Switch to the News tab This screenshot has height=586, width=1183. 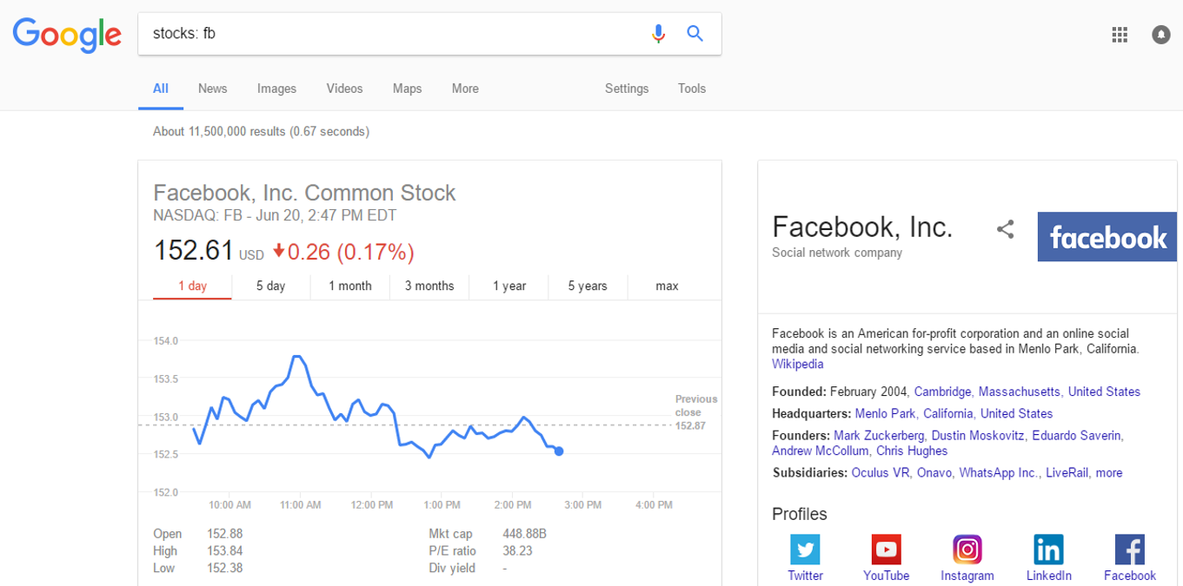click(212, 89)
